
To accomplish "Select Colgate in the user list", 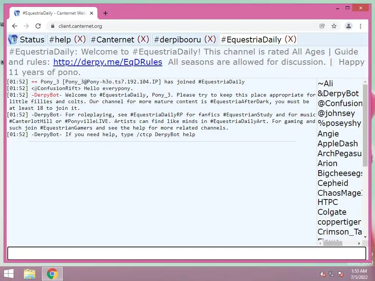I will 332,212.
